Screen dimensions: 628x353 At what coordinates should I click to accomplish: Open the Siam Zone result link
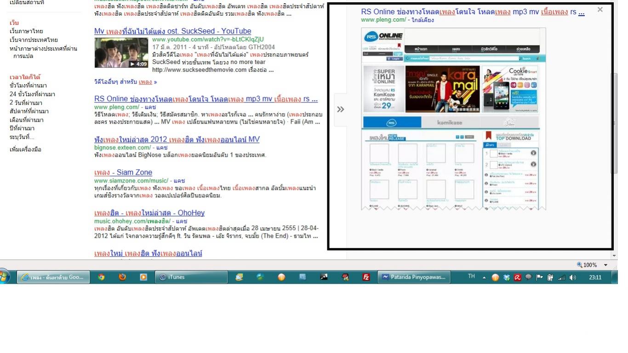[123, 172]
